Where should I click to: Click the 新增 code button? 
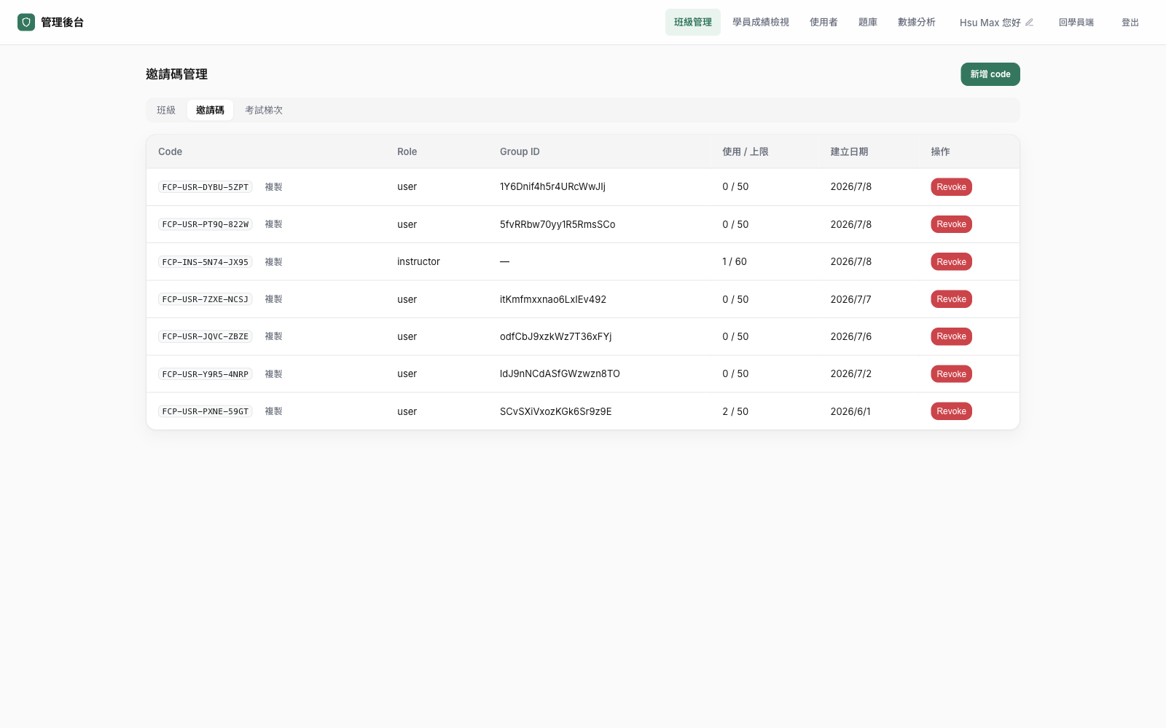point(990,74)
